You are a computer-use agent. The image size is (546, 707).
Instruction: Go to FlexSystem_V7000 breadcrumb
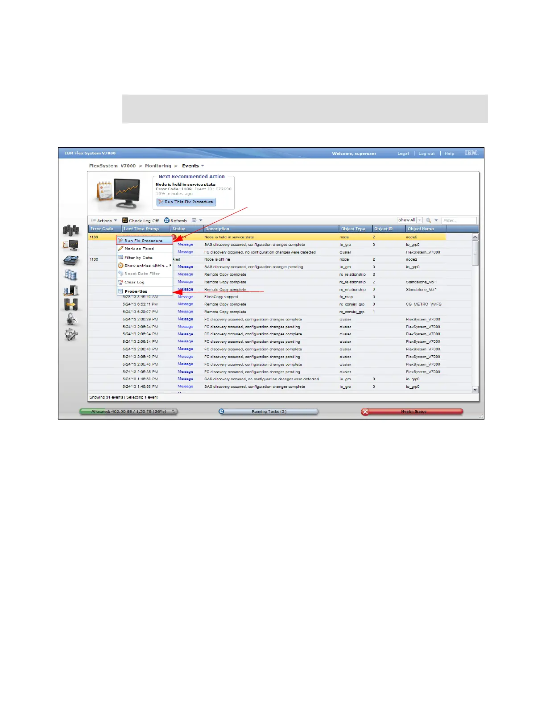(x=112, y=166)
